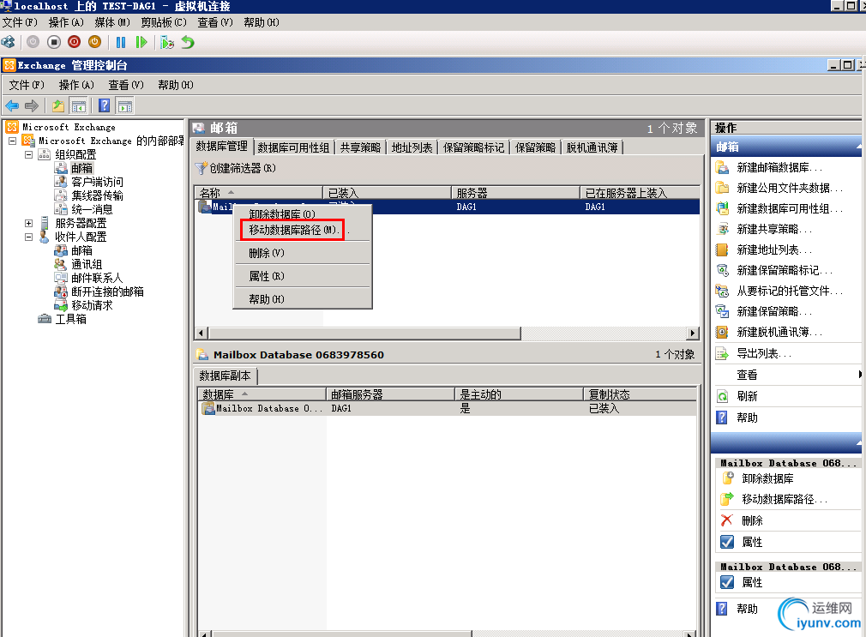Click the Show/Hide action pane icon

(125, 105)
